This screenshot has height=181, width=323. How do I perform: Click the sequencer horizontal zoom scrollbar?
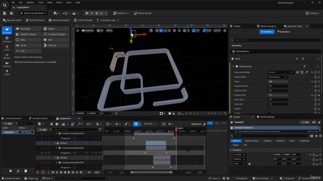click(151, 172)
